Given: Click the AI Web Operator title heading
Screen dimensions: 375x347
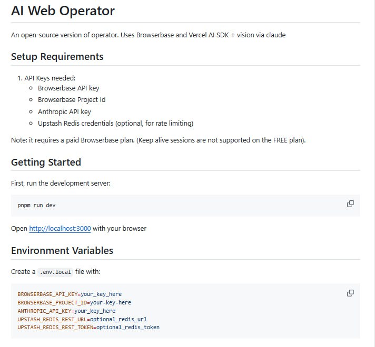Looking at the screenshot, I should click(63, 11).
